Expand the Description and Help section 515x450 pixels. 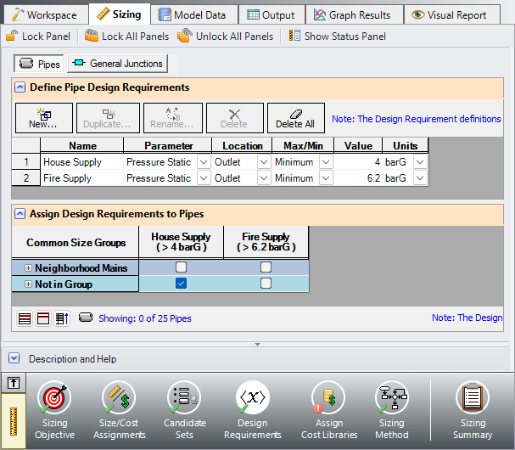click(16, 359)
